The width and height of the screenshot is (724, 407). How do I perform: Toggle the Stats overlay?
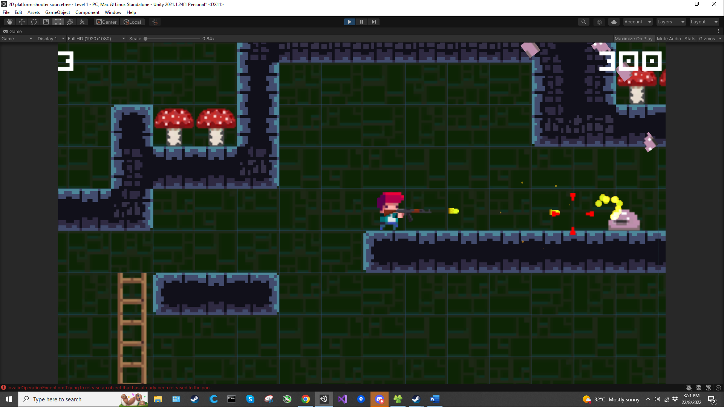coord(690,38)
